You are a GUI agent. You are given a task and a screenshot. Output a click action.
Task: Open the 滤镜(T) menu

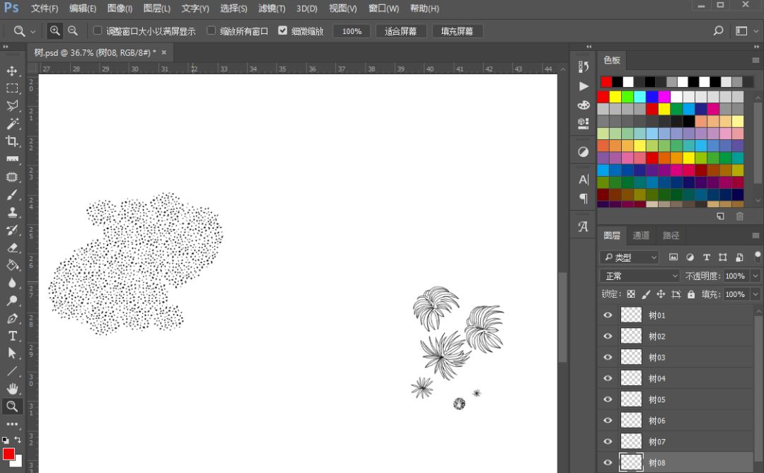pos(272,8)
